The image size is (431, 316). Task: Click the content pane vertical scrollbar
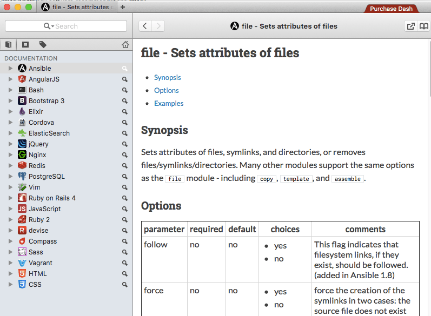click(x=429, y=69)
